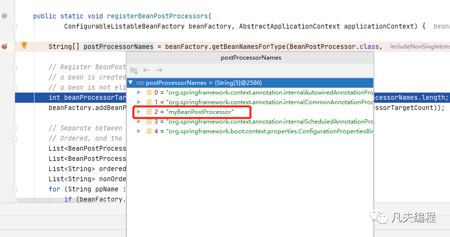
Task: Fold the // Separate between comment block
Action: 15,128
